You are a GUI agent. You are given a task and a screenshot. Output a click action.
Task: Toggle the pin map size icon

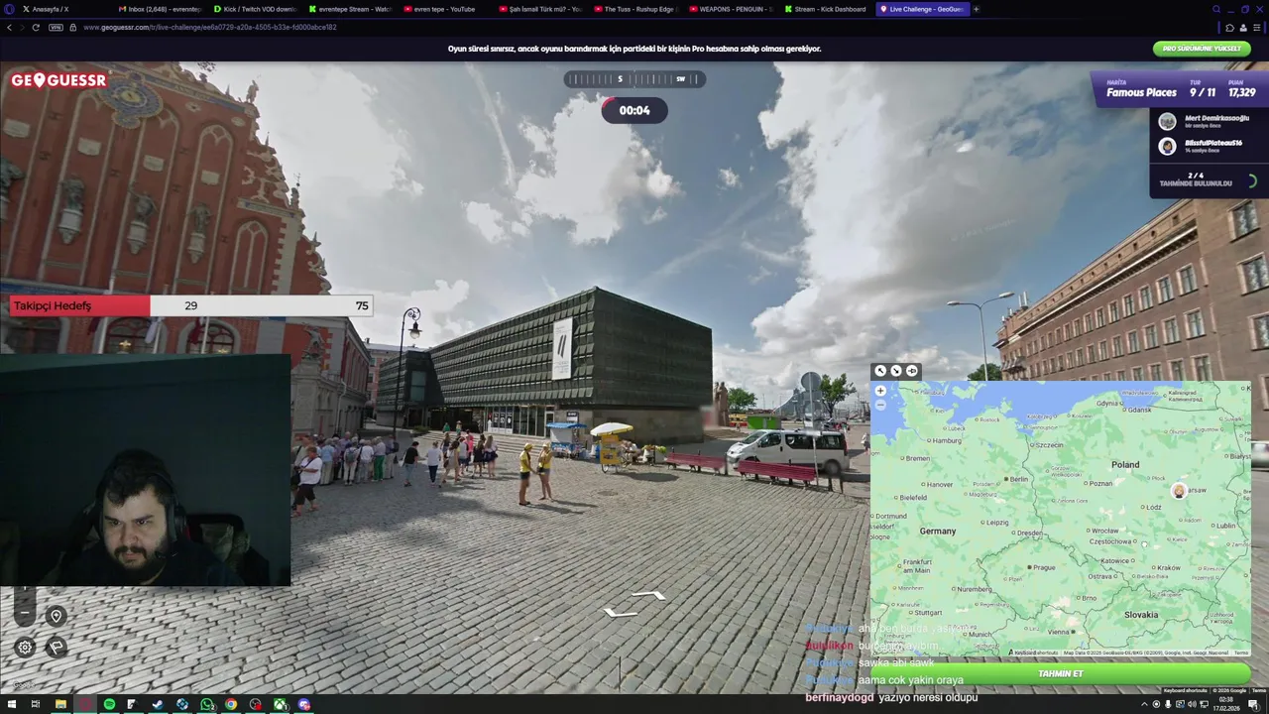coord(912,371)
